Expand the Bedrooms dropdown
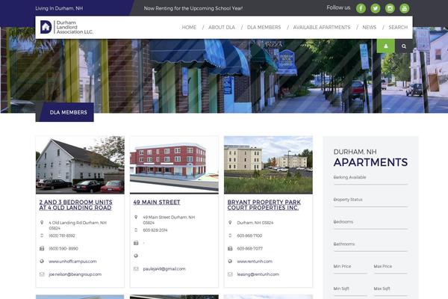Viewport: 448px width, 299px height. 370,223
